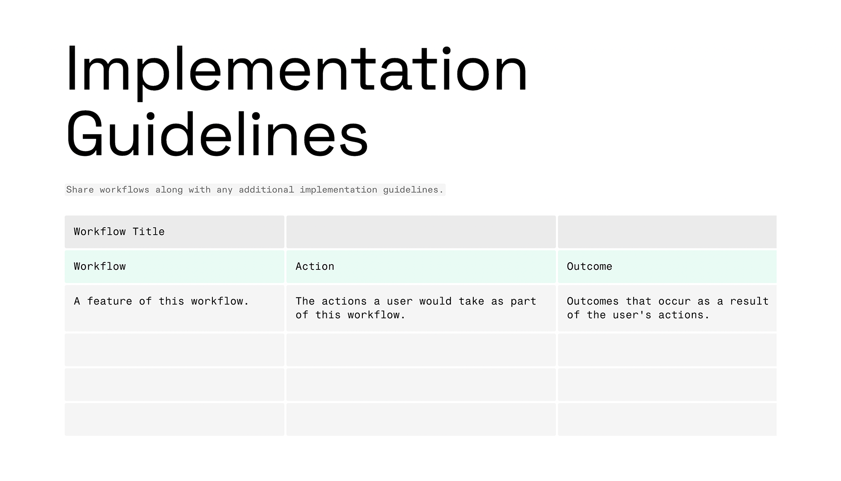Select the green "Outcome" column header cell
The width and height of the screenshot is (841, 481).
[x=667, y=266]
